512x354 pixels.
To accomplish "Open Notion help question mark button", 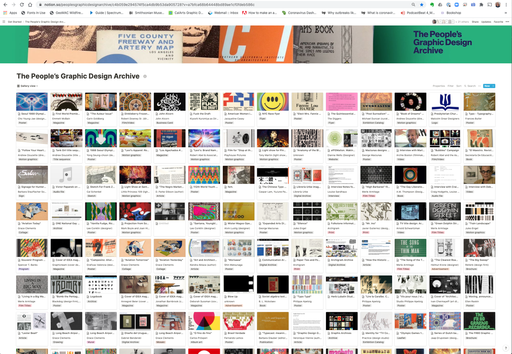I will [505, 347].
